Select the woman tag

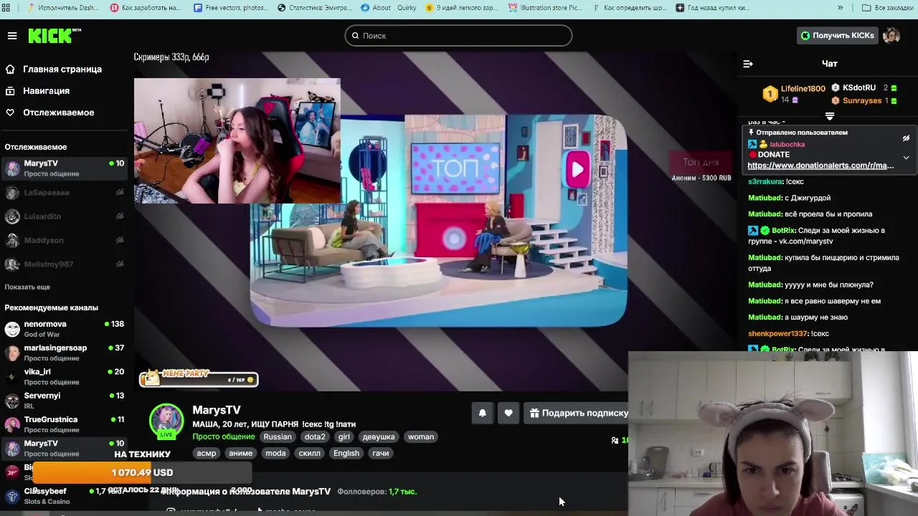(x=421, y=436)
